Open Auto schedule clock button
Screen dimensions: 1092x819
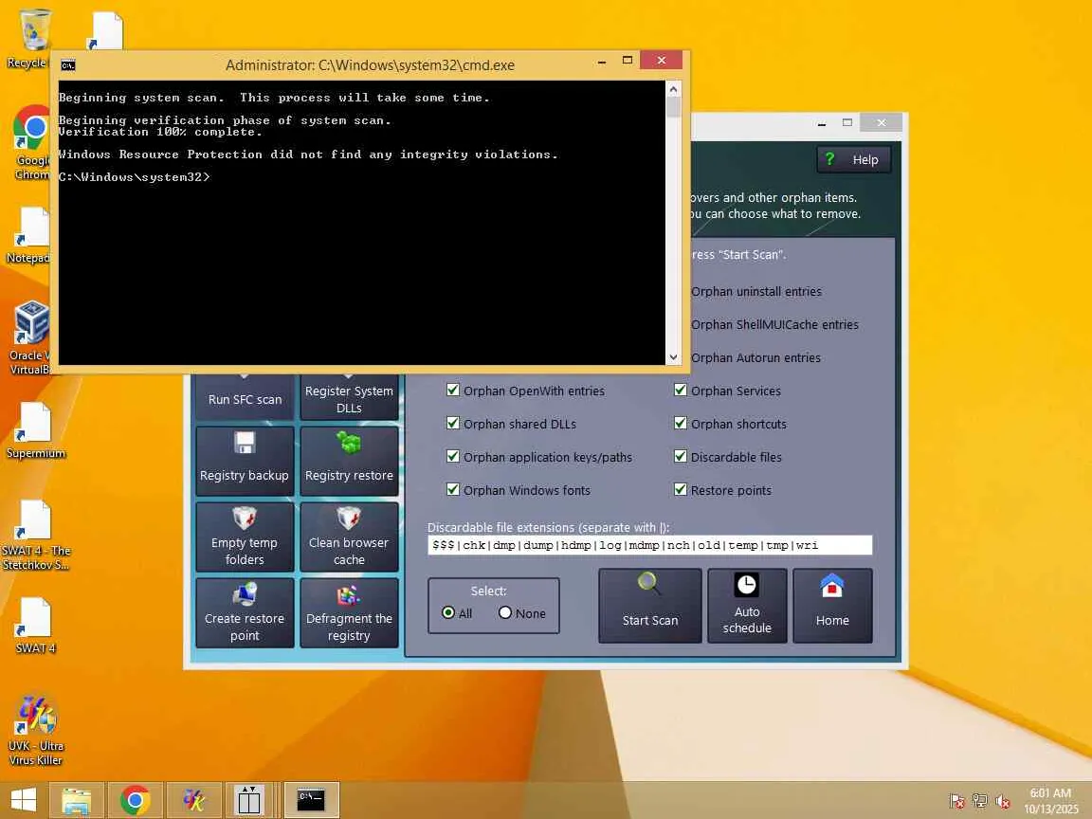tap(747, 605)
